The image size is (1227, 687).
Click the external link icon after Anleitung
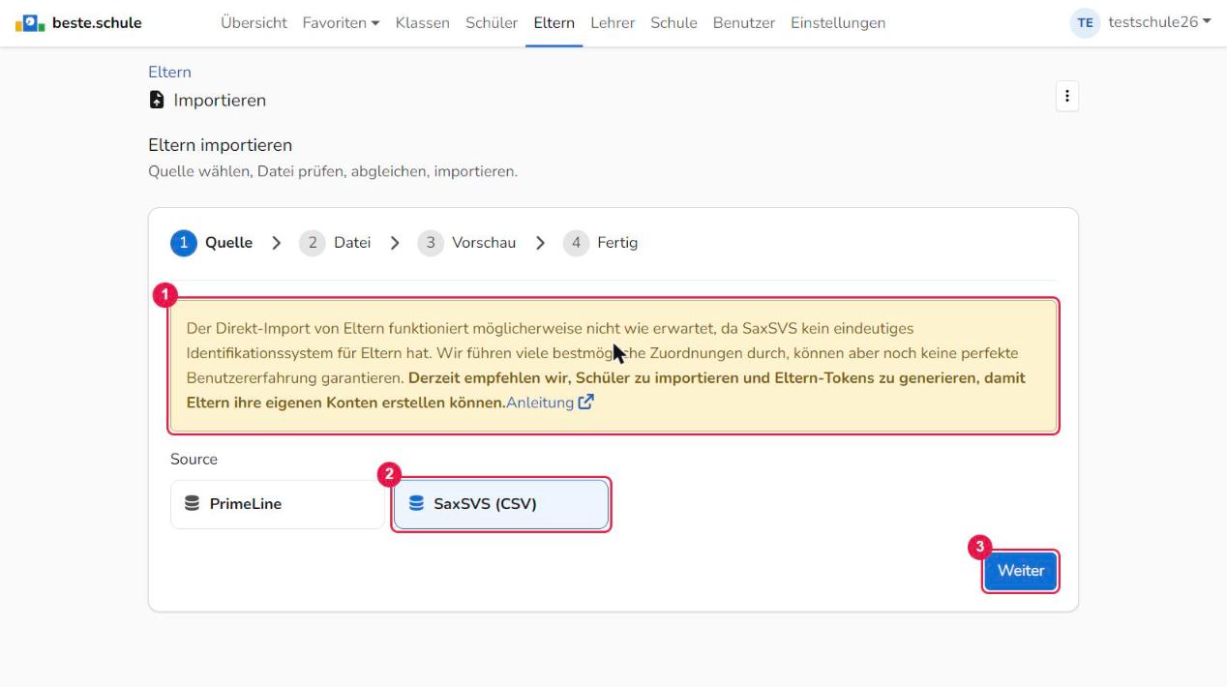click(x=585, y=403)
